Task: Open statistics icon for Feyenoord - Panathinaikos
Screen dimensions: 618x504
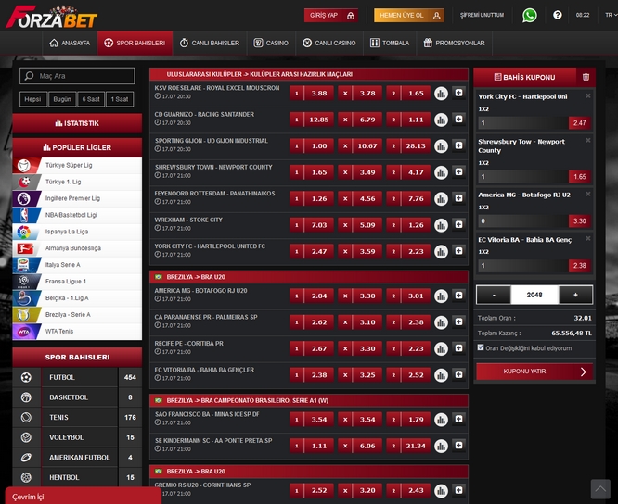Action: [x=441, y=198]
